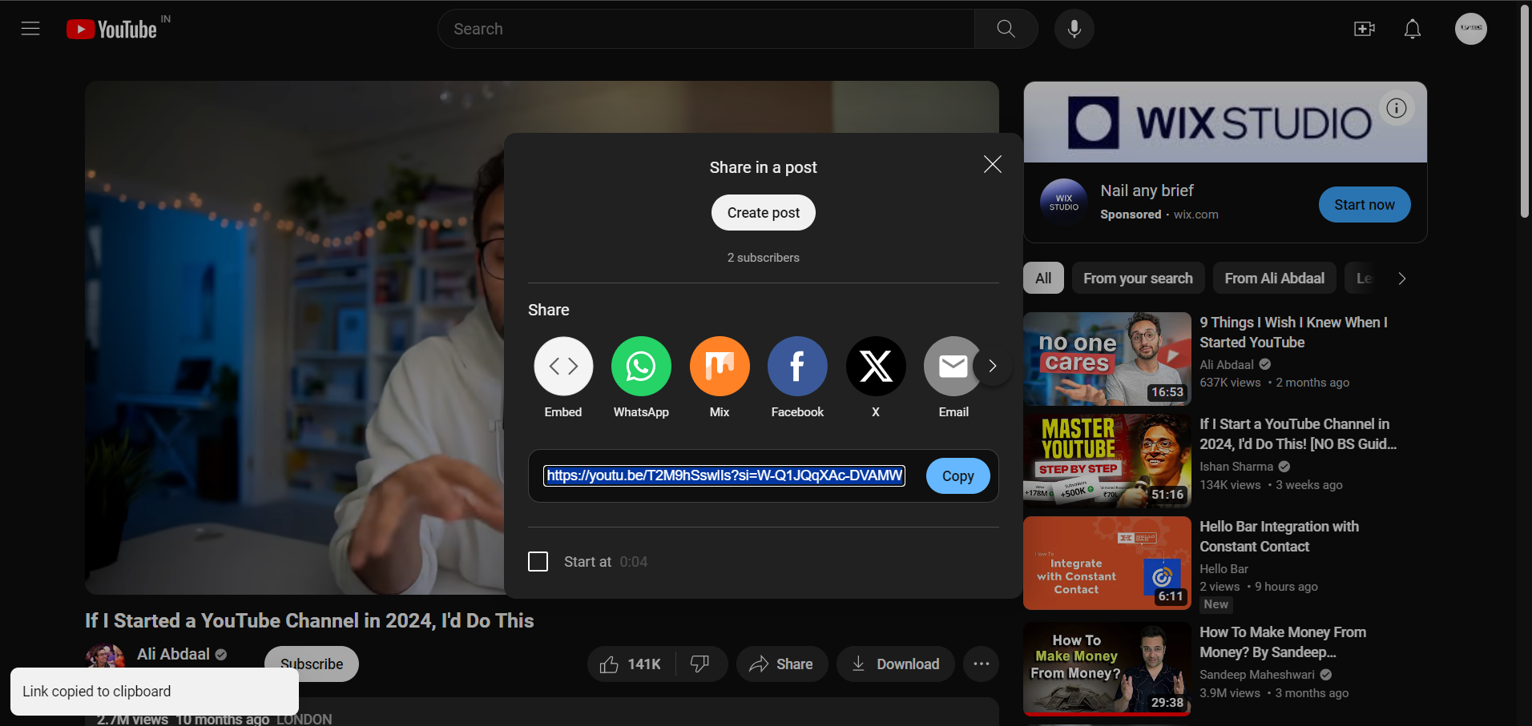Screen dimensions: 1532x726
Task: Open the Sandeep Maheshwari channel link
Action: click(1257, 675)
